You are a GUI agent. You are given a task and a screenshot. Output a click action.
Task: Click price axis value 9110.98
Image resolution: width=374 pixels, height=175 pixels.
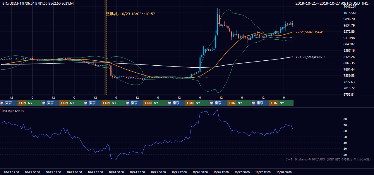(x=349, y=38)
